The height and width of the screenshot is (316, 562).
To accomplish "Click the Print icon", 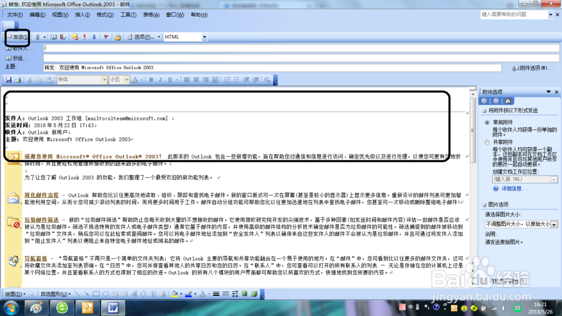I will [18, 80].
